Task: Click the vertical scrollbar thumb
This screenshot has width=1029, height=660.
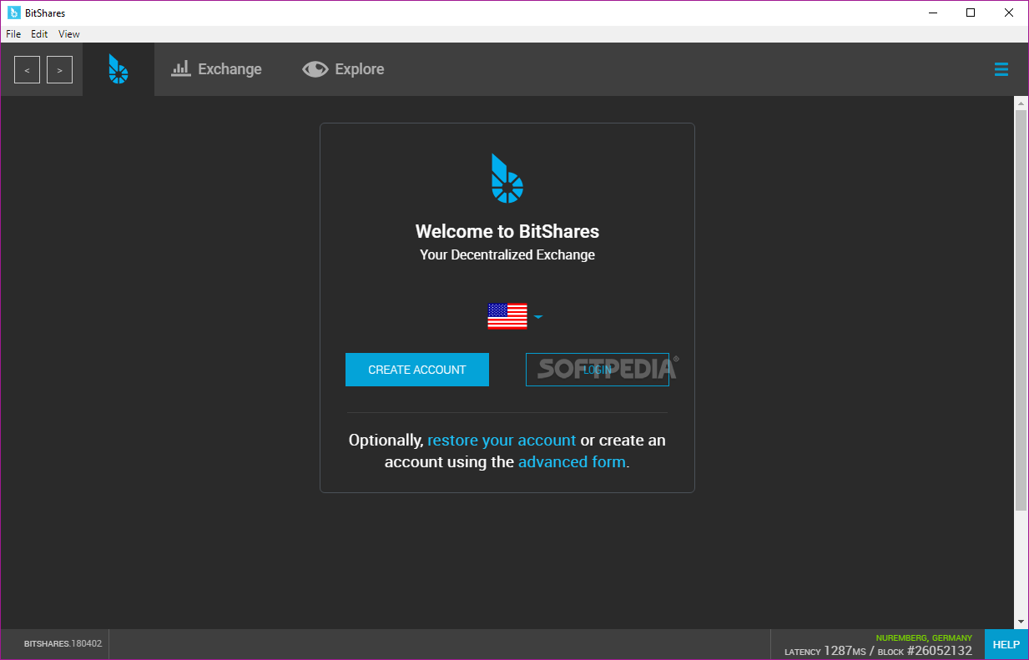Action: 1021,310
